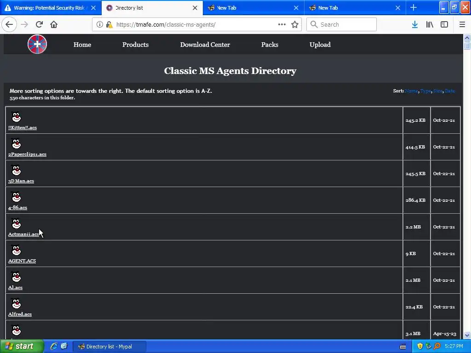Open page actions three-dot menu
Image resolution: width=471 pixels, height=353 pixels.
[x=282, y=24]
